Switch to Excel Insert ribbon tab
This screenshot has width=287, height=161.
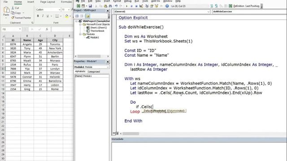click(x=30, y=2)
